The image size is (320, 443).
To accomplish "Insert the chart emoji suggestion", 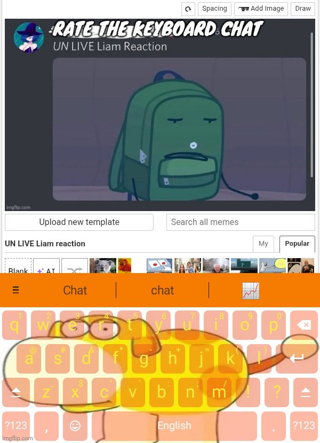I will click(251, 291).
